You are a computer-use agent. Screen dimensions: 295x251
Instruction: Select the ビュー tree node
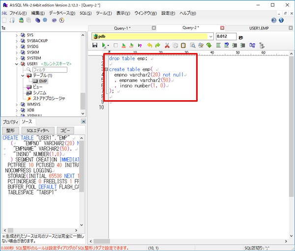[38, 87]
